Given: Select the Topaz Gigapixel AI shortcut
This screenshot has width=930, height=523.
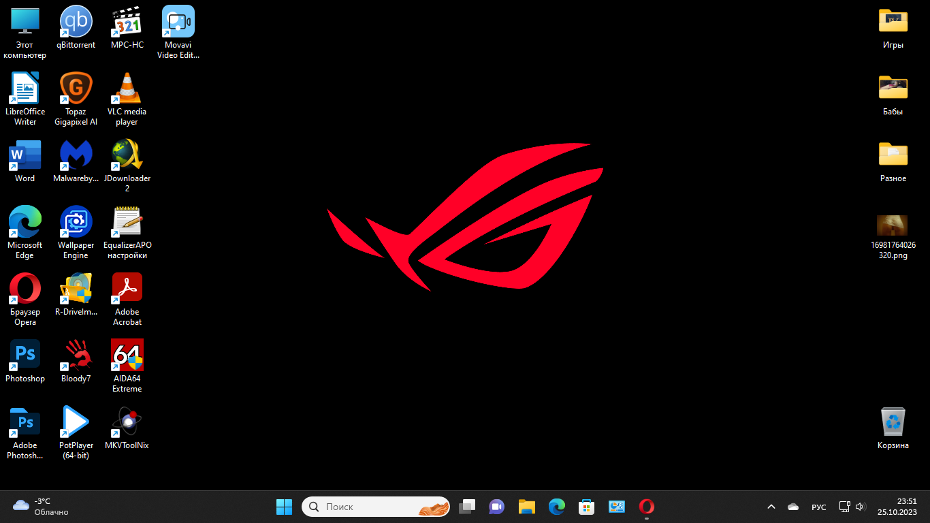Looking at the screenshot, I should [76, 99].
